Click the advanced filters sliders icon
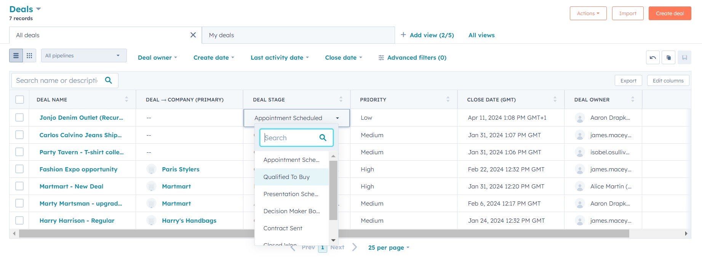The width and height of the screenshot is (702, 266). [381, 58]
